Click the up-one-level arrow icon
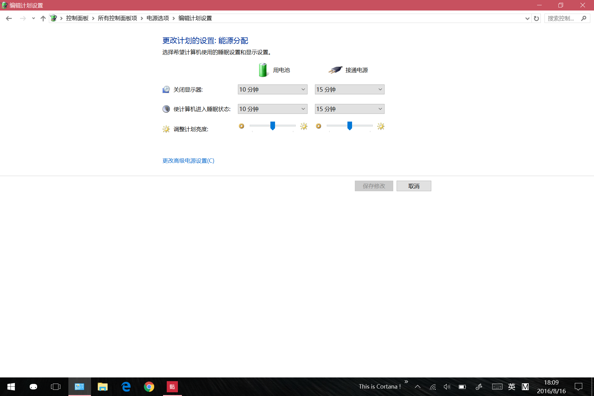Viewport: 594px width, 396px height. pyautogui.click(x=43, y=18)
